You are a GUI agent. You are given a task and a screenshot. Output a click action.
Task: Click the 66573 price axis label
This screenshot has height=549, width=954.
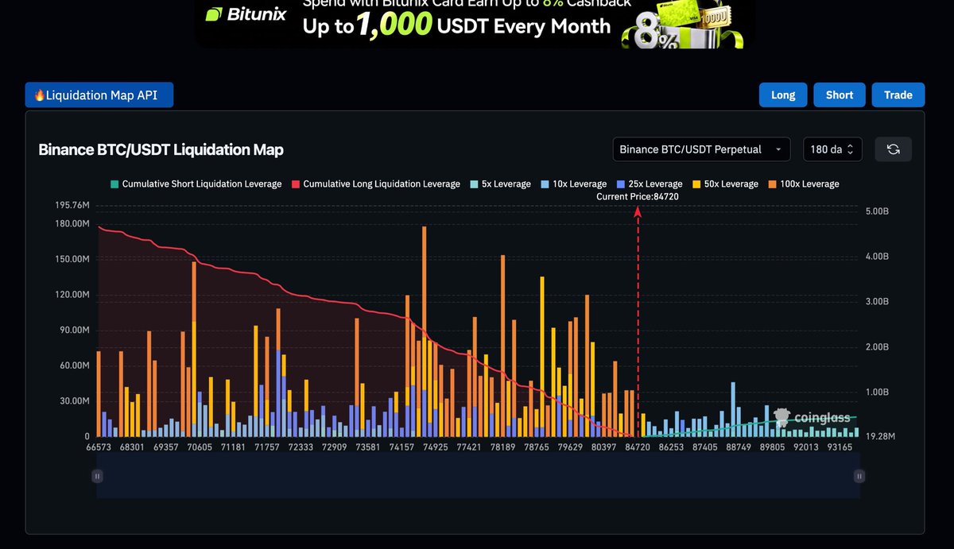click(x=99, y=448)
